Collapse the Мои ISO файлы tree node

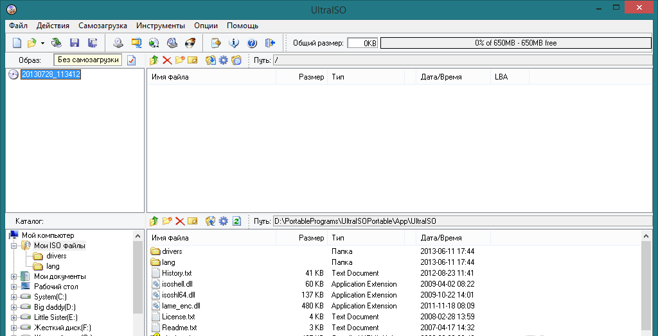[x=13, y=246]
